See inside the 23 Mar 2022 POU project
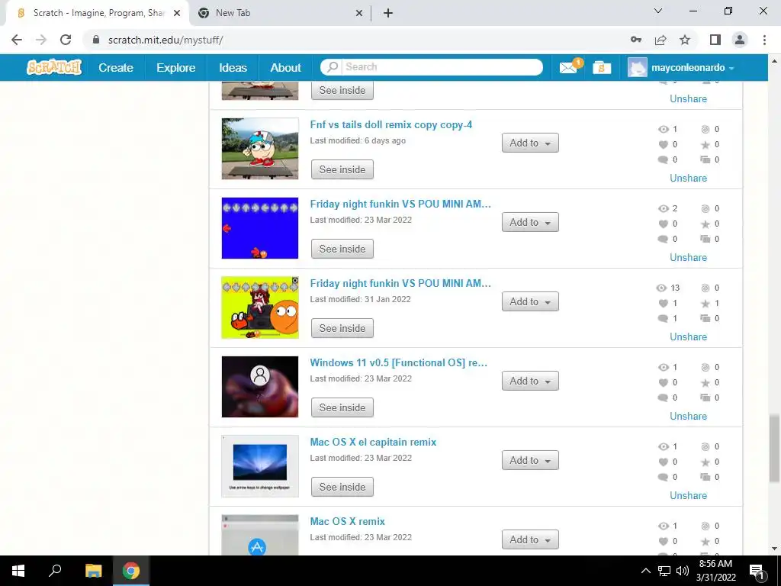Viewport: 781px width, 586px height. click(342, 249)
